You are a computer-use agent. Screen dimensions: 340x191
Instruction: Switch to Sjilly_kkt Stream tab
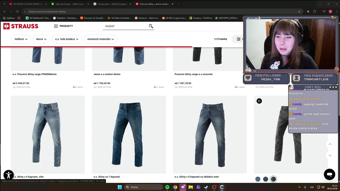pos(70,4)
